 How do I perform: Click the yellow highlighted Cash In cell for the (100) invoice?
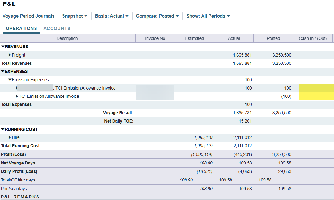point(316,96)
